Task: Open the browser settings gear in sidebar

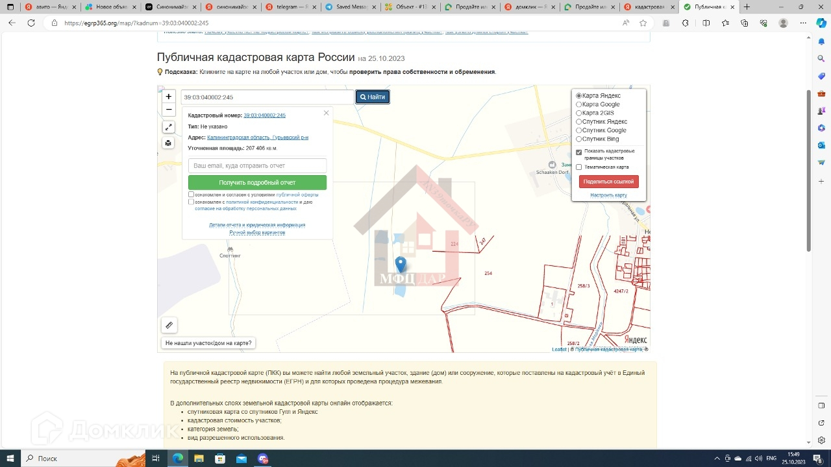Action: (x=821, y=440)
